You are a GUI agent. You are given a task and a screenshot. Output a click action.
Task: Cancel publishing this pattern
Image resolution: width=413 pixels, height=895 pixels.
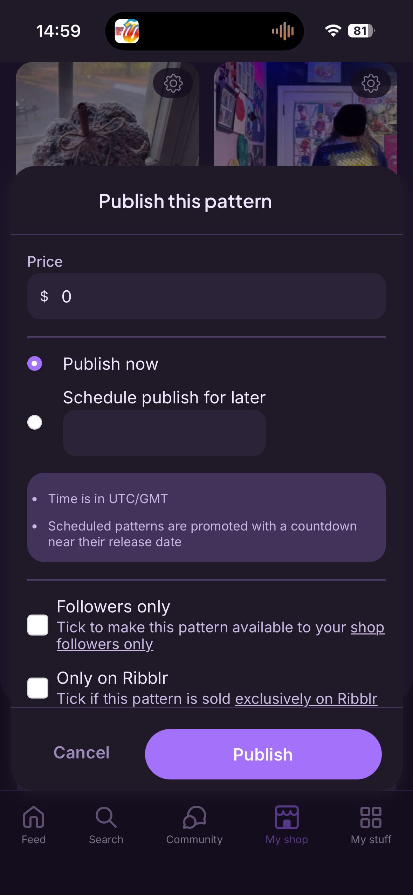[x=82, y=752]
